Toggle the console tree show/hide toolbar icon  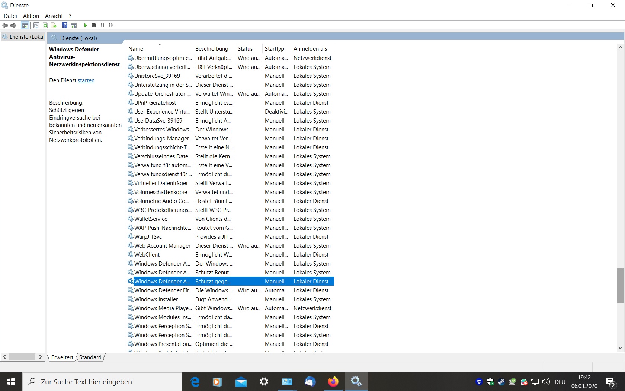tap(25, 25)
